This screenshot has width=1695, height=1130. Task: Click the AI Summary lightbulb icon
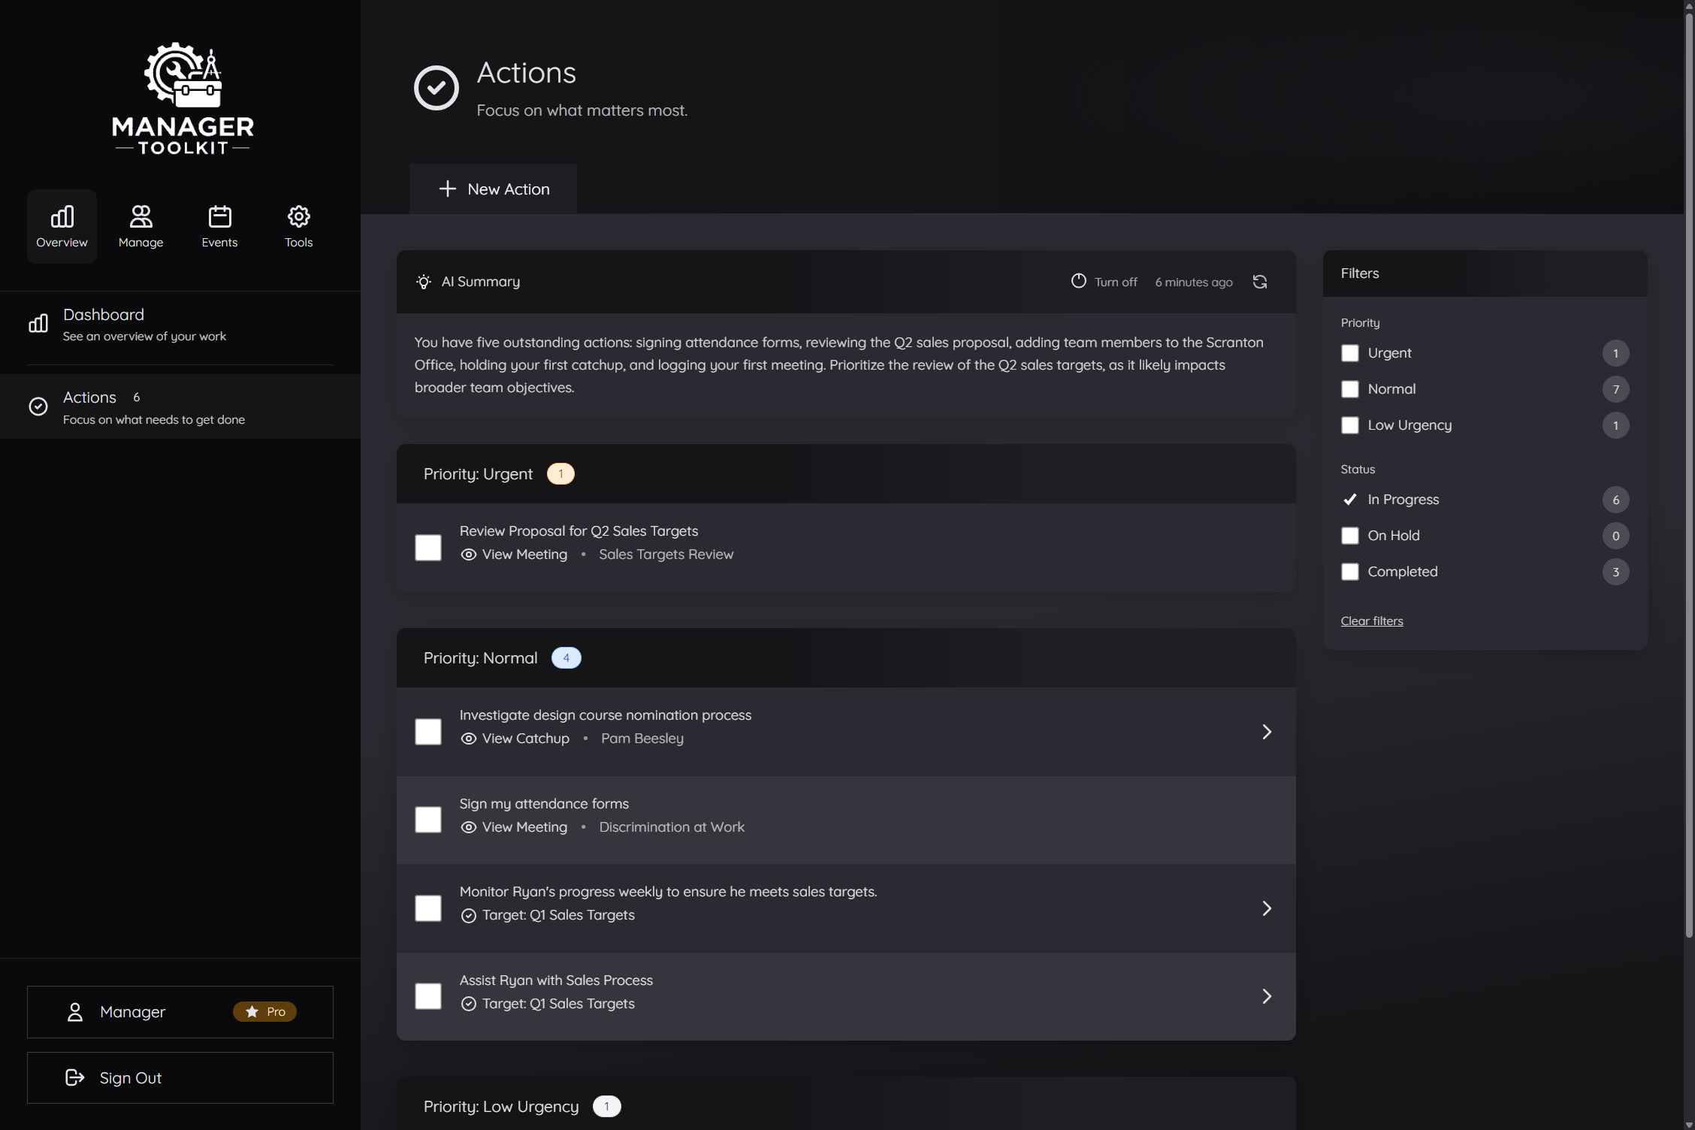tap(423, 282)
